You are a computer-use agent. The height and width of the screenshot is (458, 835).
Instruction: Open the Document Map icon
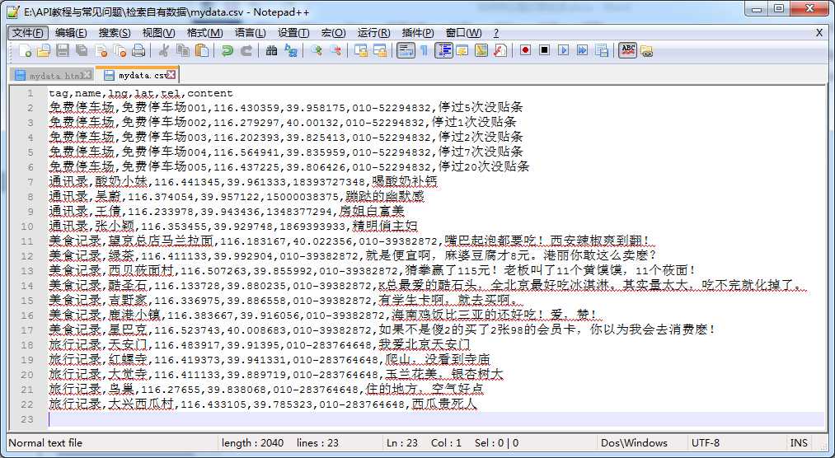tap(481, 50)
